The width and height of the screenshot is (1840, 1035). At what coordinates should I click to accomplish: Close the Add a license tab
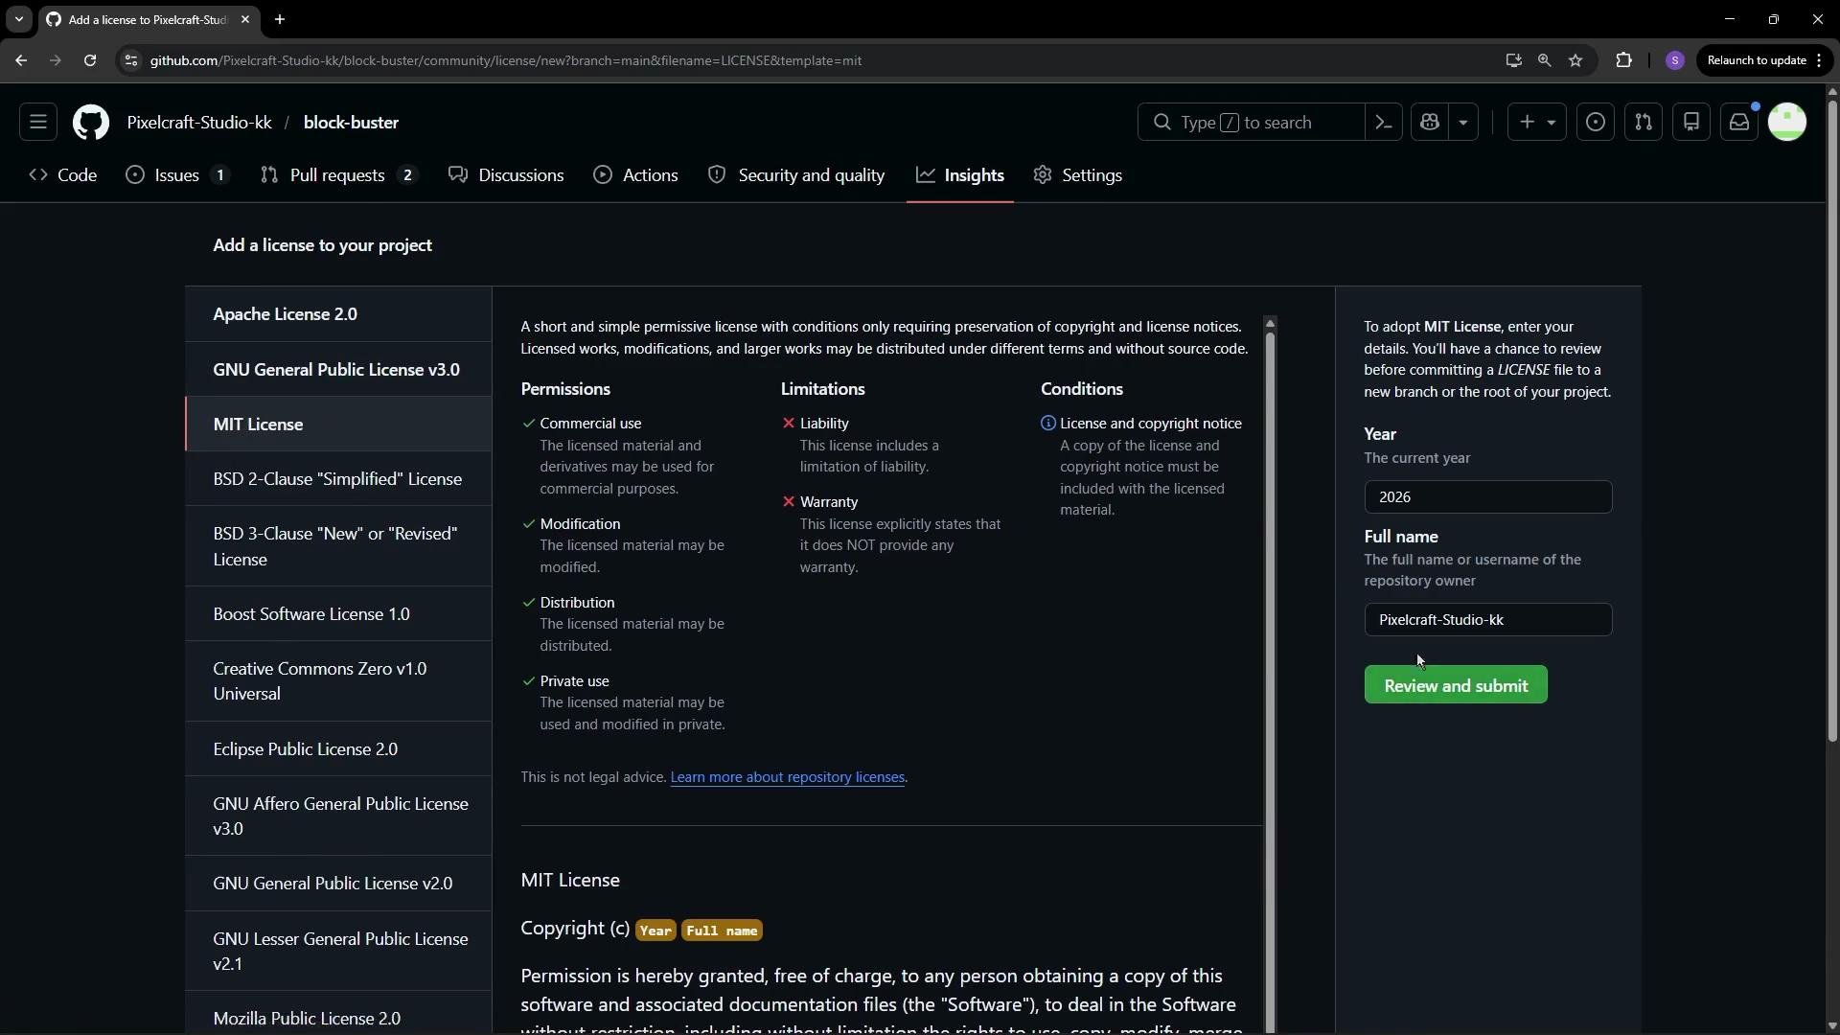coord(245,19)
